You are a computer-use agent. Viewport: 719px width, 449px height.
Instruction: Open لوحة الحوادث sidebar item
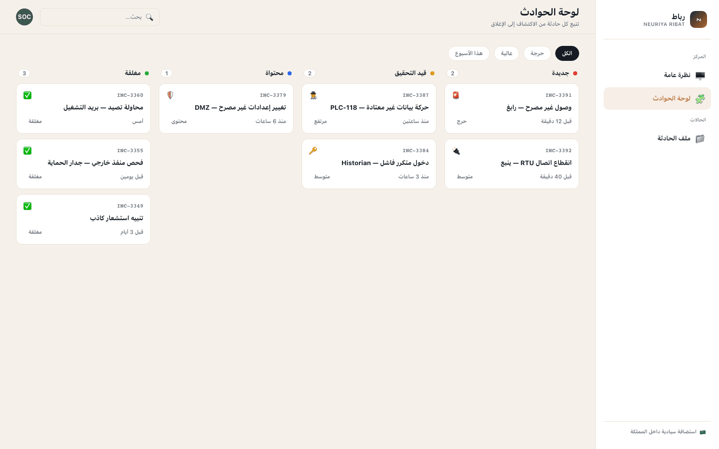pos(657,99)
